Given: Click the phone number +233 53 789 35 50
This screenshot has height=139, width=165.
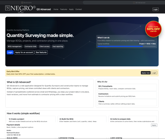Looking at the screenshot, I should point(14,135).
